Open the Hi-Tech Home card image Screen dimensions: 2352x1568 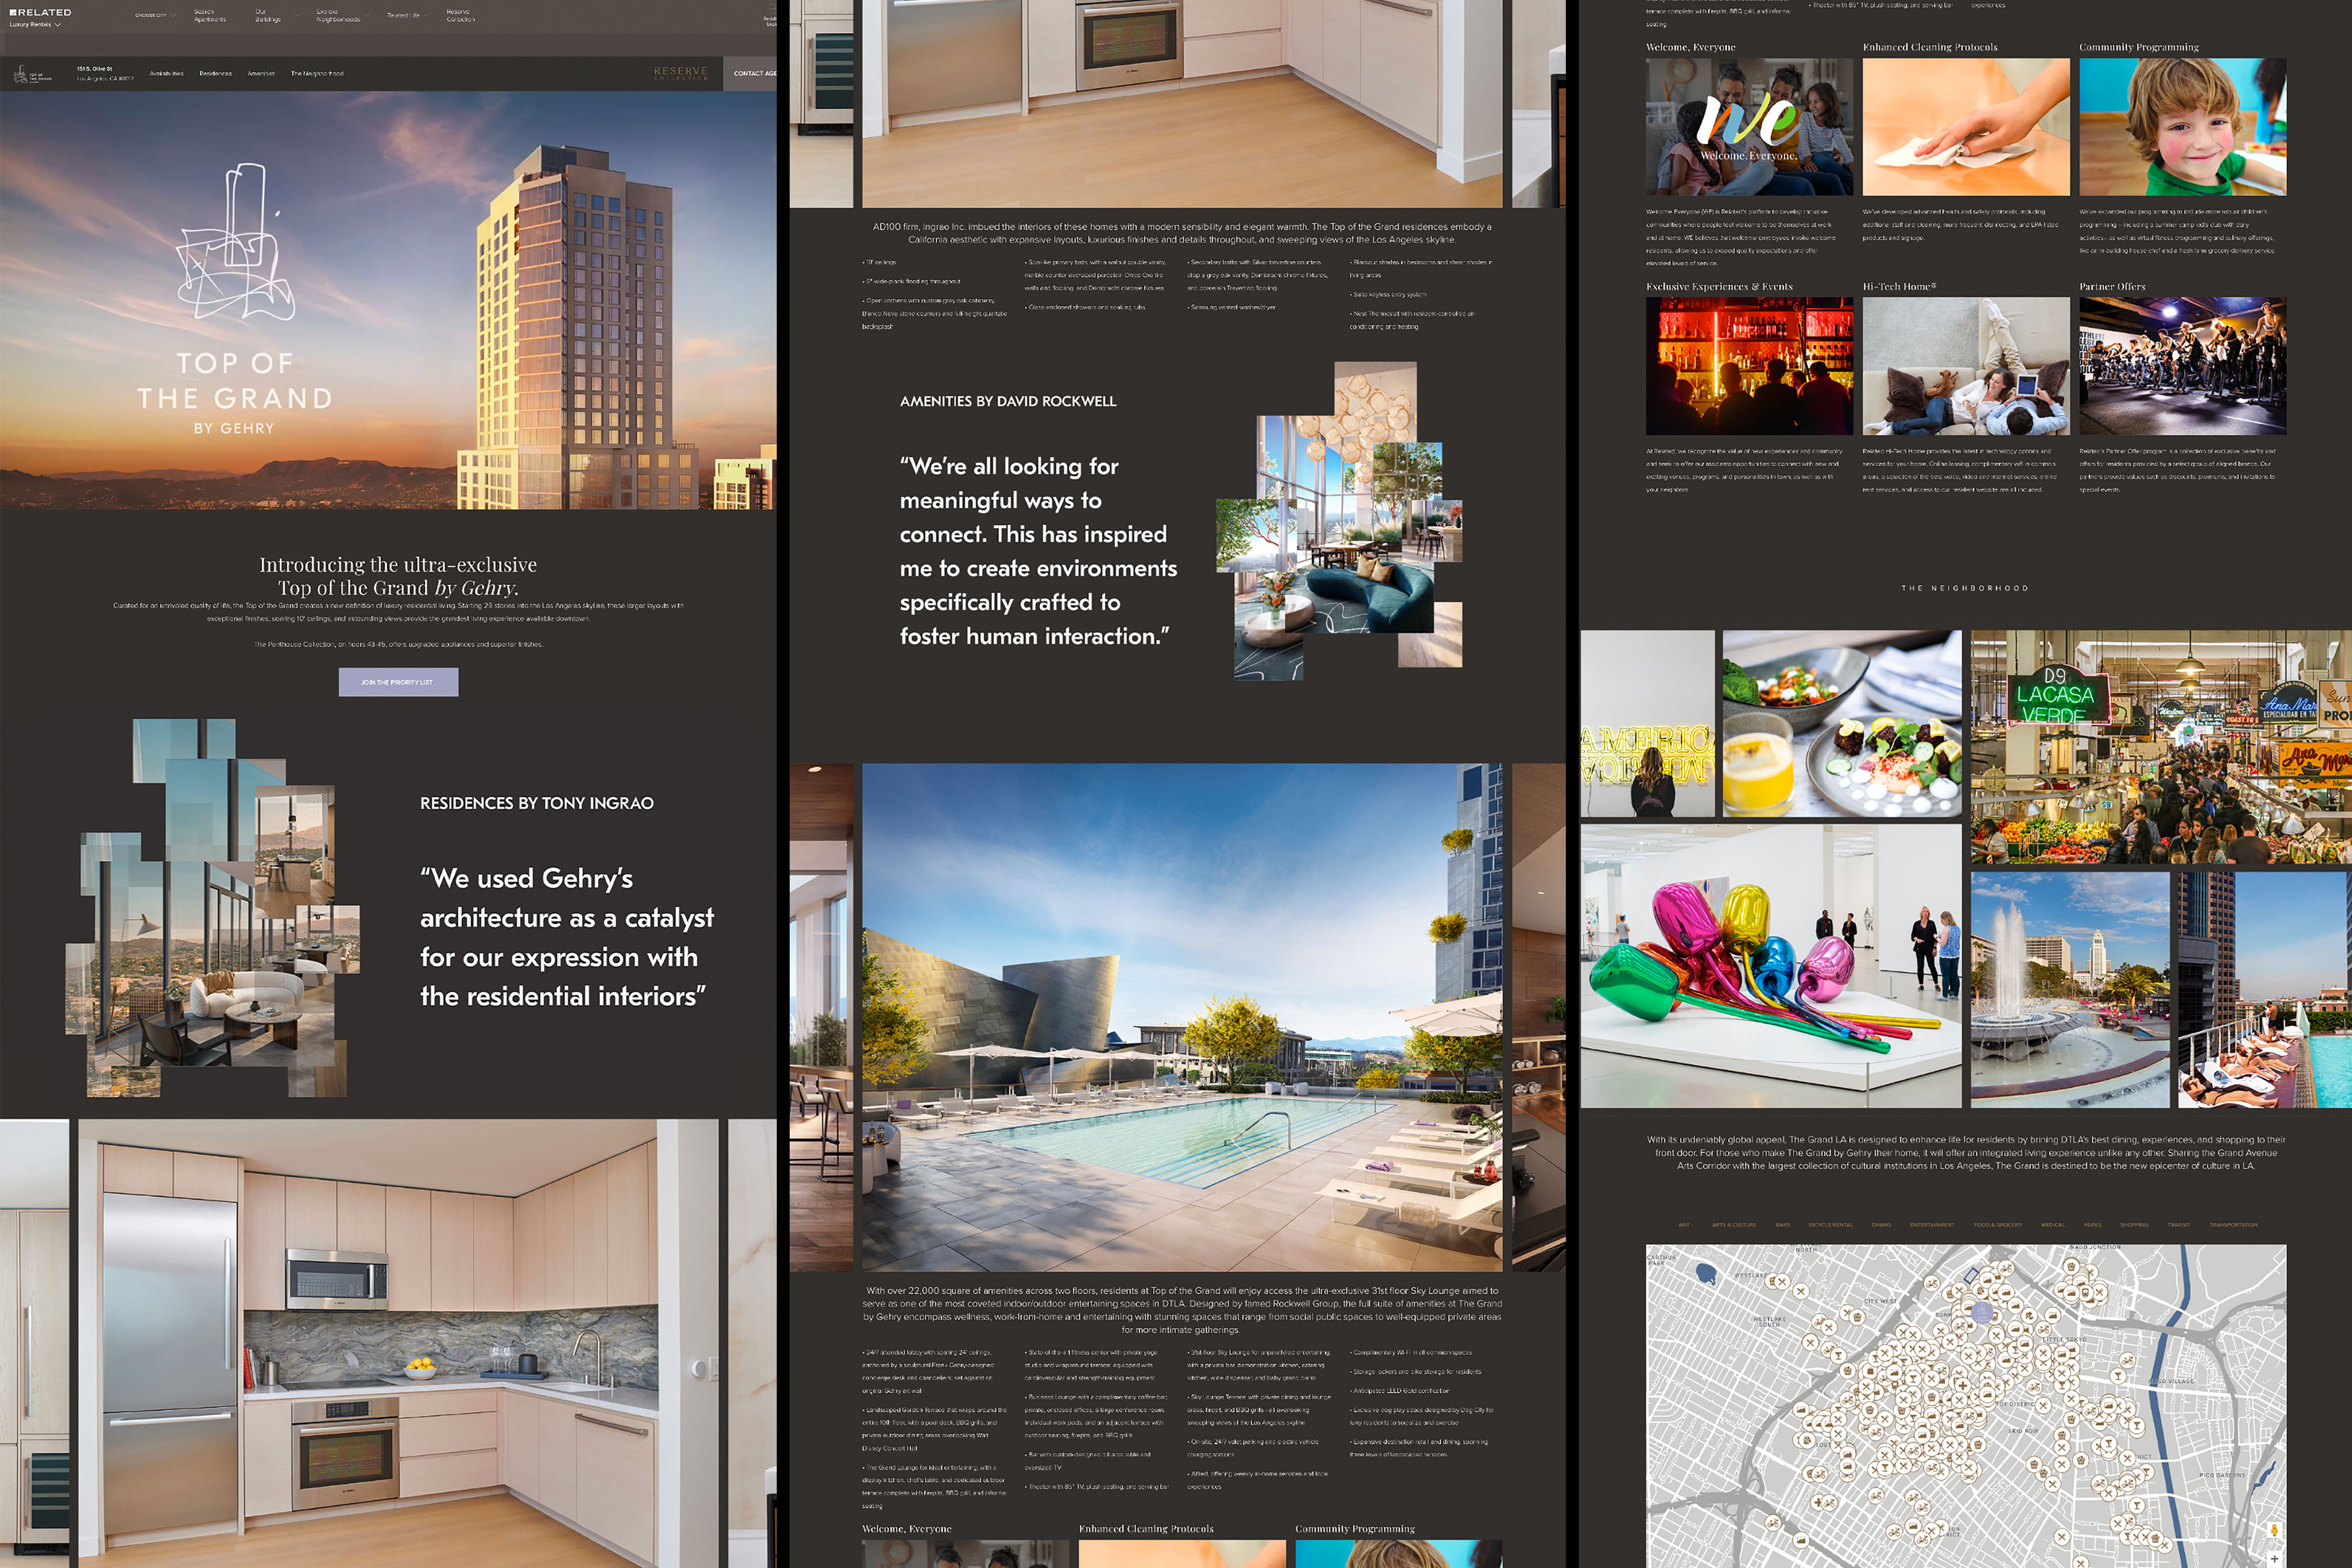tap(1966, 366)
